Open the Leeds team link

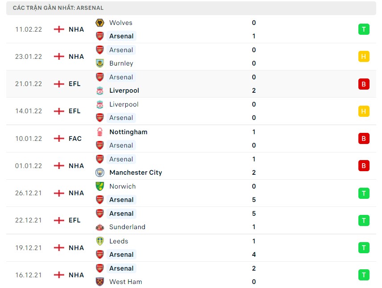[119, 241]
